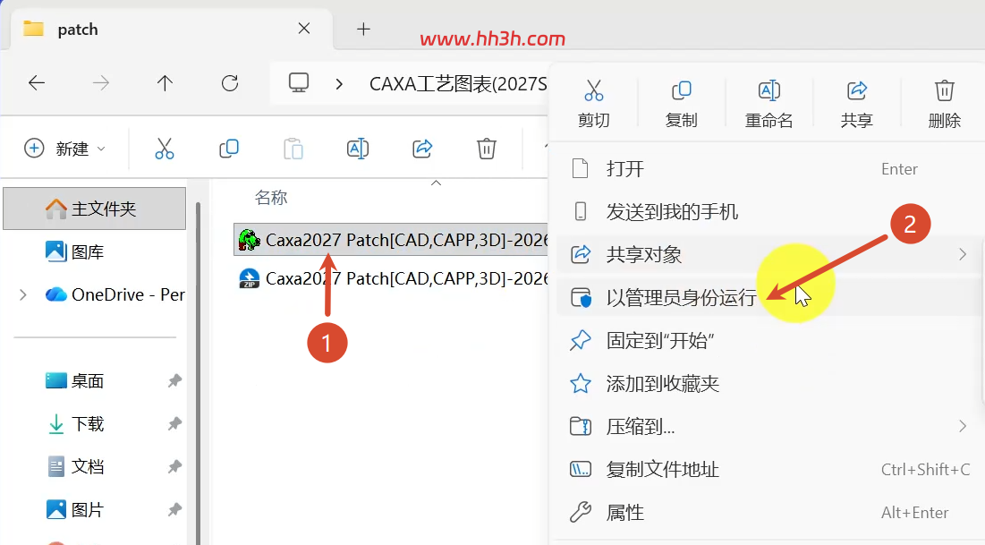Click Copy icon in context menu

coord(681,91)
